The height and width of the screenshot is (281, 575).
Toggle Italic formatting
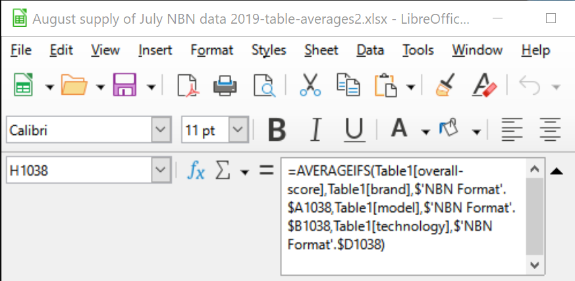pyautogui.click(x=316, y=130)
